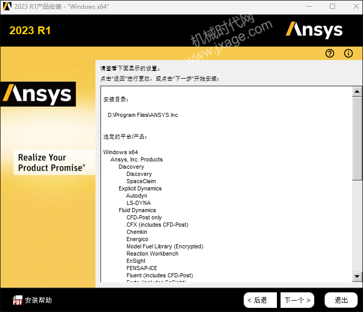This screenshot has width=363, height=312.
Task: Quit installer with 退出 button
Action: pos(341,300)
